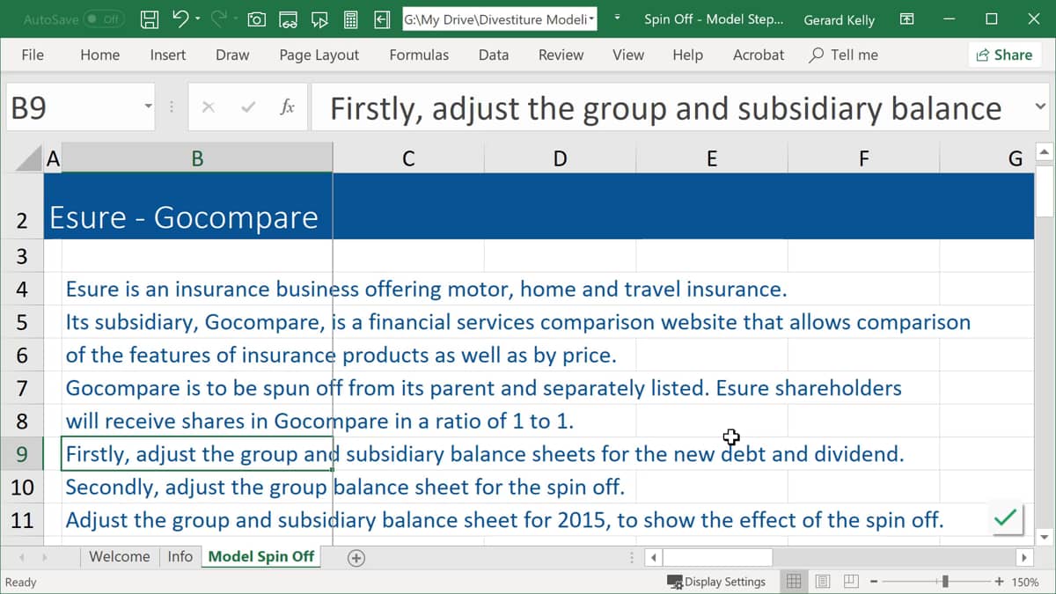
Task: Click vertical scrollbar up arrow
Action: (1045, 151)
